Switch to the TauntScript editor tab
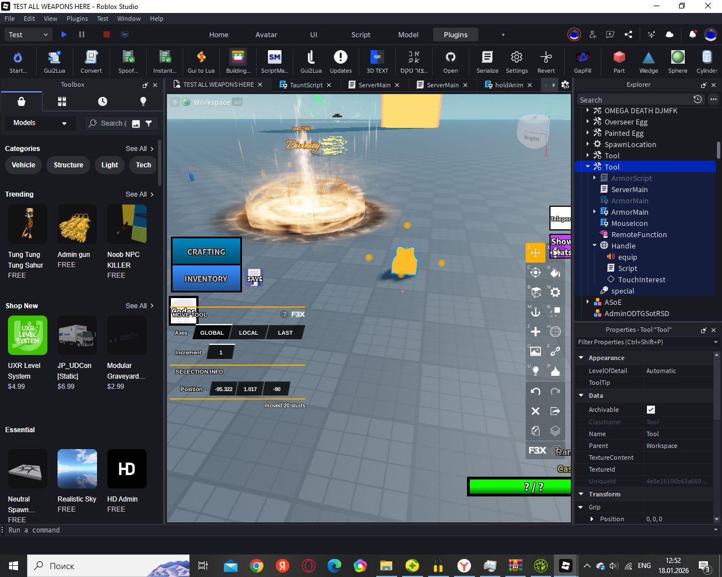Image resolution: width=722 pixels, height=577 pixels. tap(306, 85)
